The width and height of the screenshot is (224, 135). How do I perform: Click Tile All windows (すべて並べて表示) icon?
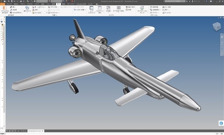119,8
